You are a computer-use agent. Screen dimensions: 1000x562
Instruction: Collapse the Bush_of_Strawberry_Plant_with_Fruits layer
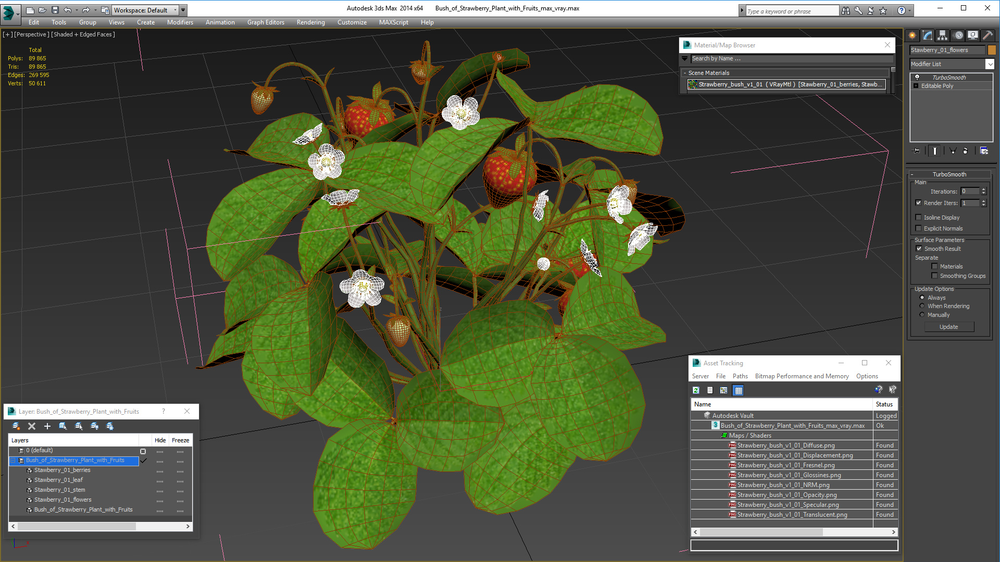pyautogui.click(x=13, y=461)
